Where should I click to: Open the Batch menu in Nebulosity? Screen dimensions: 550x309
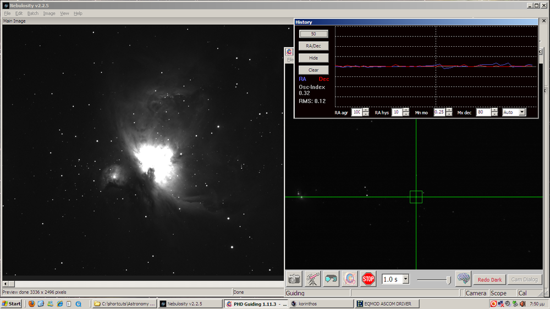tap(33, 13)
